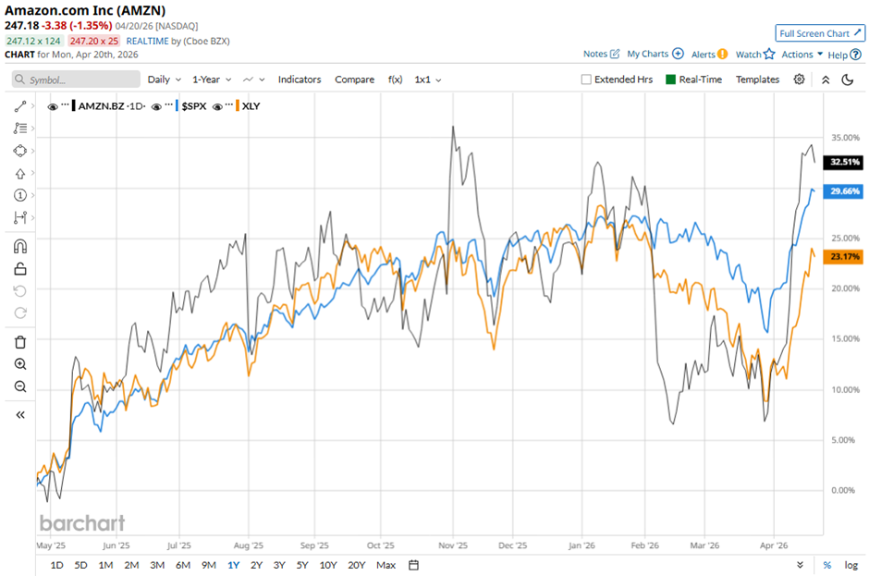Click the Notes edit icon
Image resolution: width=869 pixels, height=576 pixels.
pyautogui.click(x=615, y=54)
